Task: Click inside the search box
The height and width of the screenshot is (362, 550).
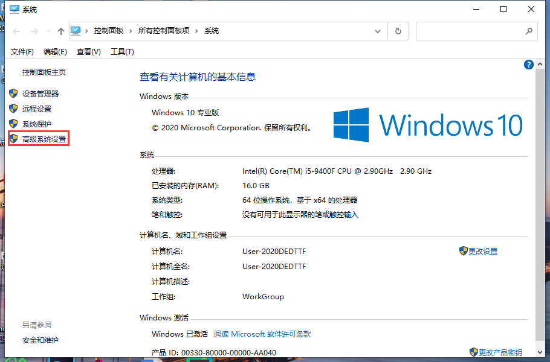Action: pyautogui.click(x=477, y=31)
